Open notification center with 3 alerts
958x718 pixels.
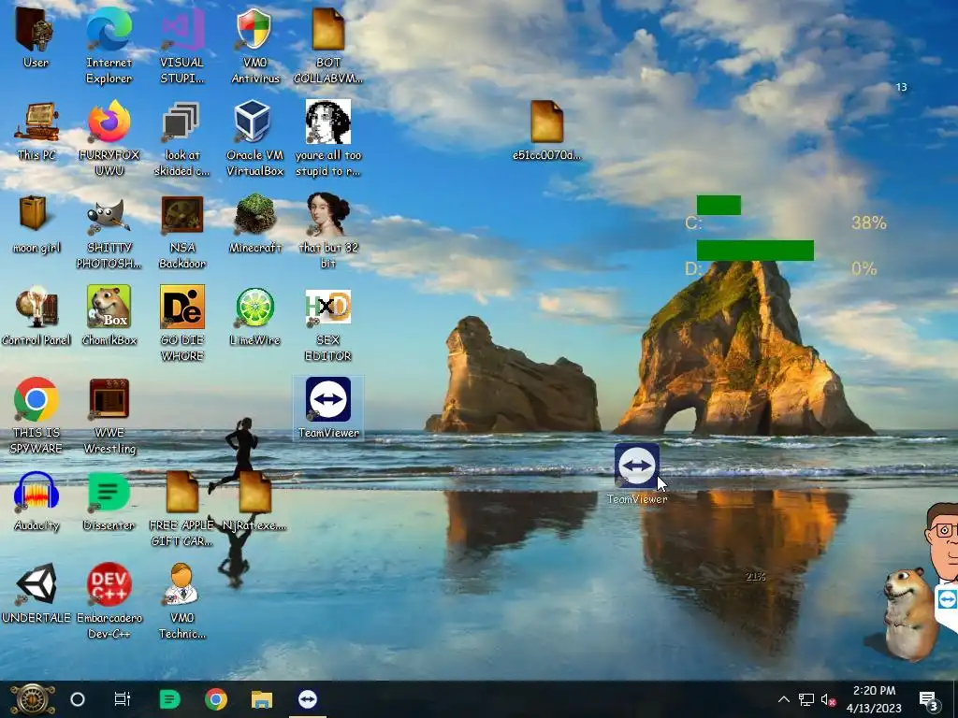tap(929, 699)
